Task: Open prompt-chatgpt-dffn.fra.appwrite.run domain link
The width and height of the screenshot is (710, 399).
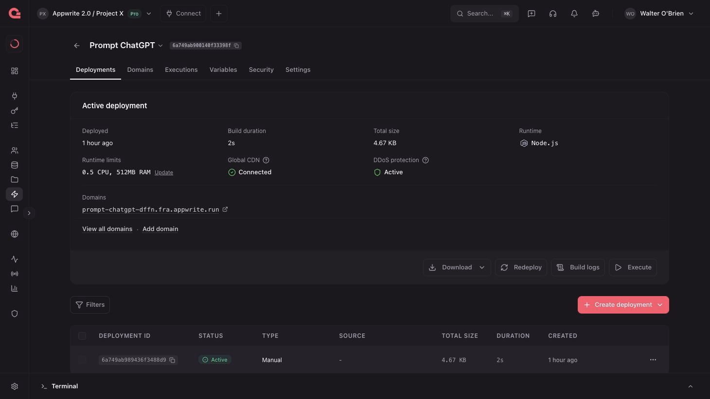Action: click(151, 210)
